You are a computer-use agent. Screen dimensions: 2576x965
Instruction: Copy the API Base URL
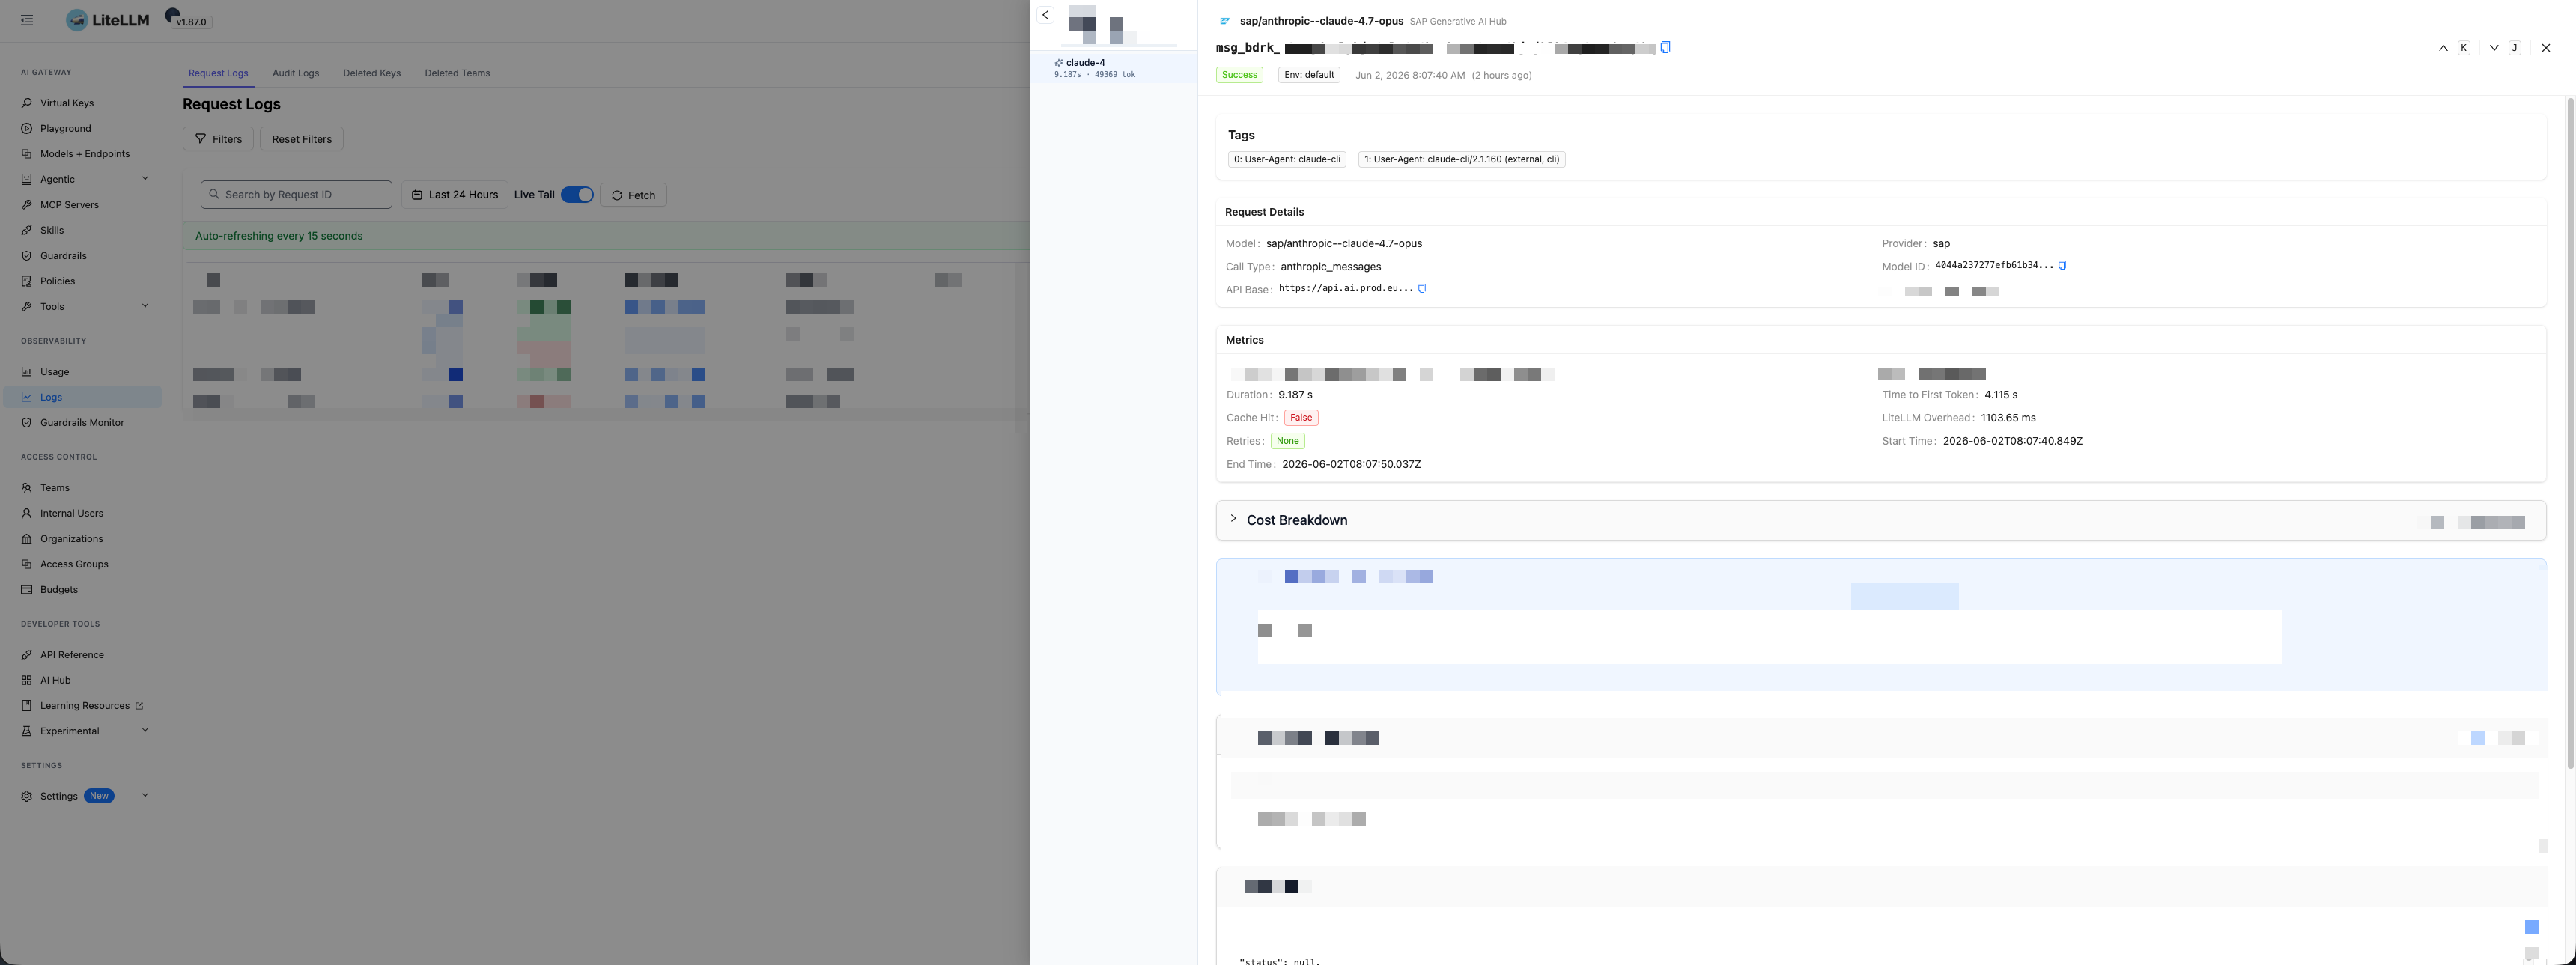click(x=1422, y=288)
